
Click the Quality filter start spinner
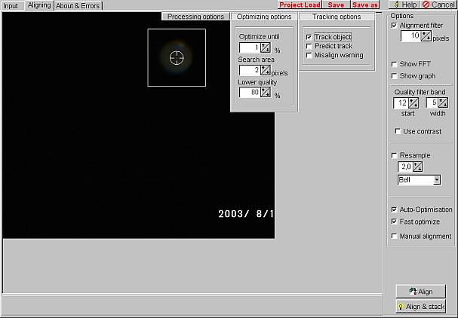click(413, 102)
